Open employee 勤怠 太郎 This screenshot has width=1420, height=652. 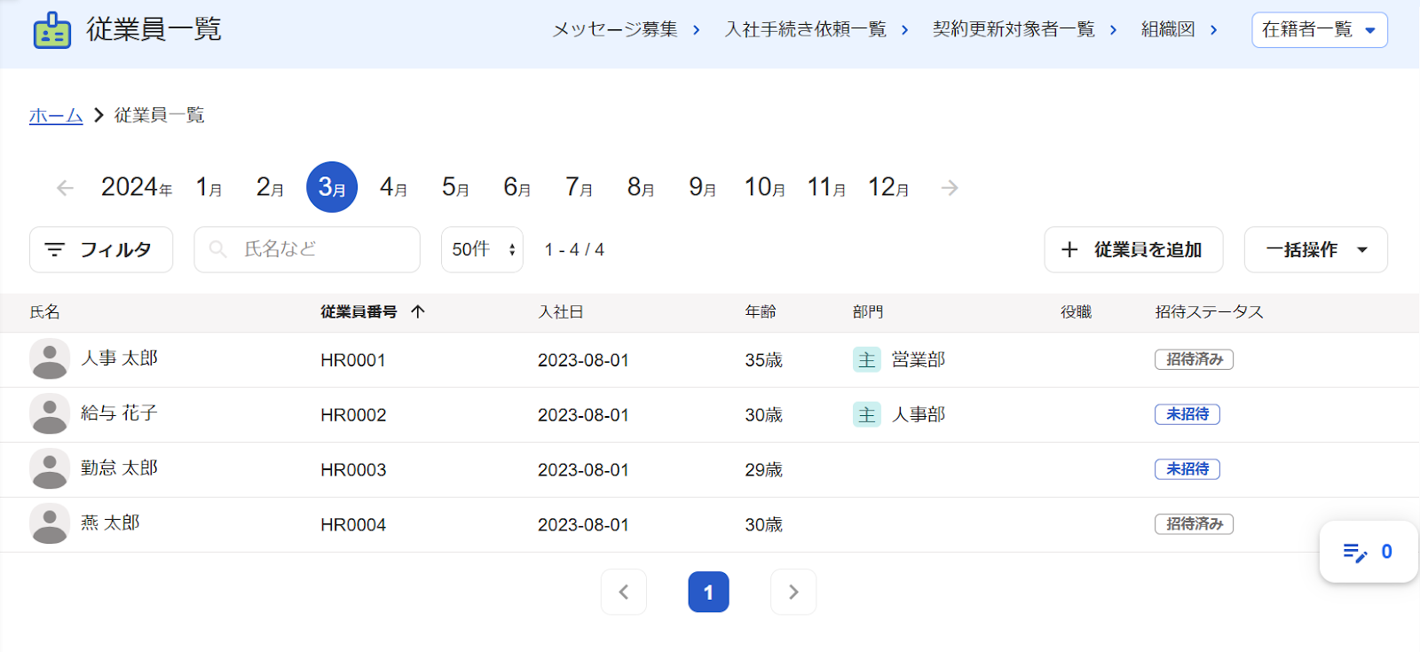click(119, 467)
